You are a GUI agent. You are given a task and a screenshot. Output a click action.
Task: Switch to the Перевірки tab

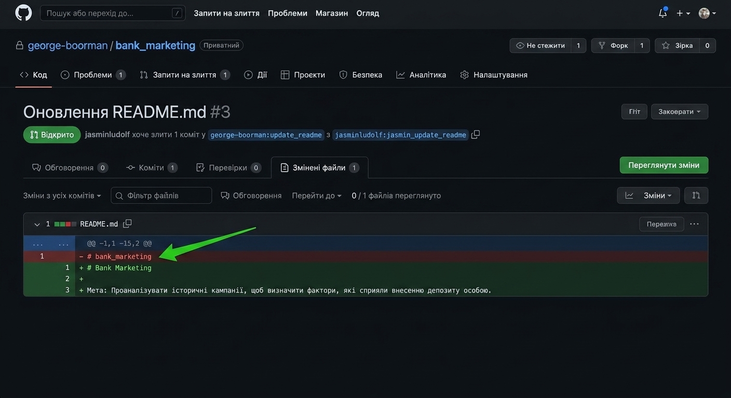tap(228, 167)
